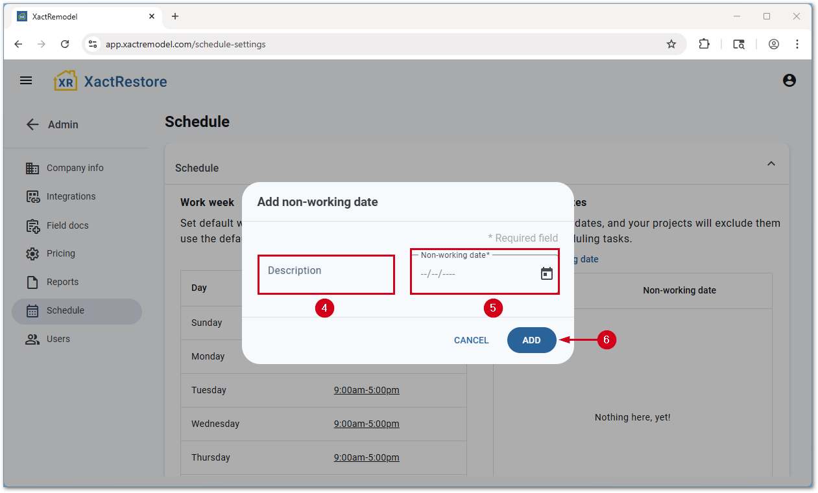
Task: Select Field docs in sidebar
Action: click(67, 225)
